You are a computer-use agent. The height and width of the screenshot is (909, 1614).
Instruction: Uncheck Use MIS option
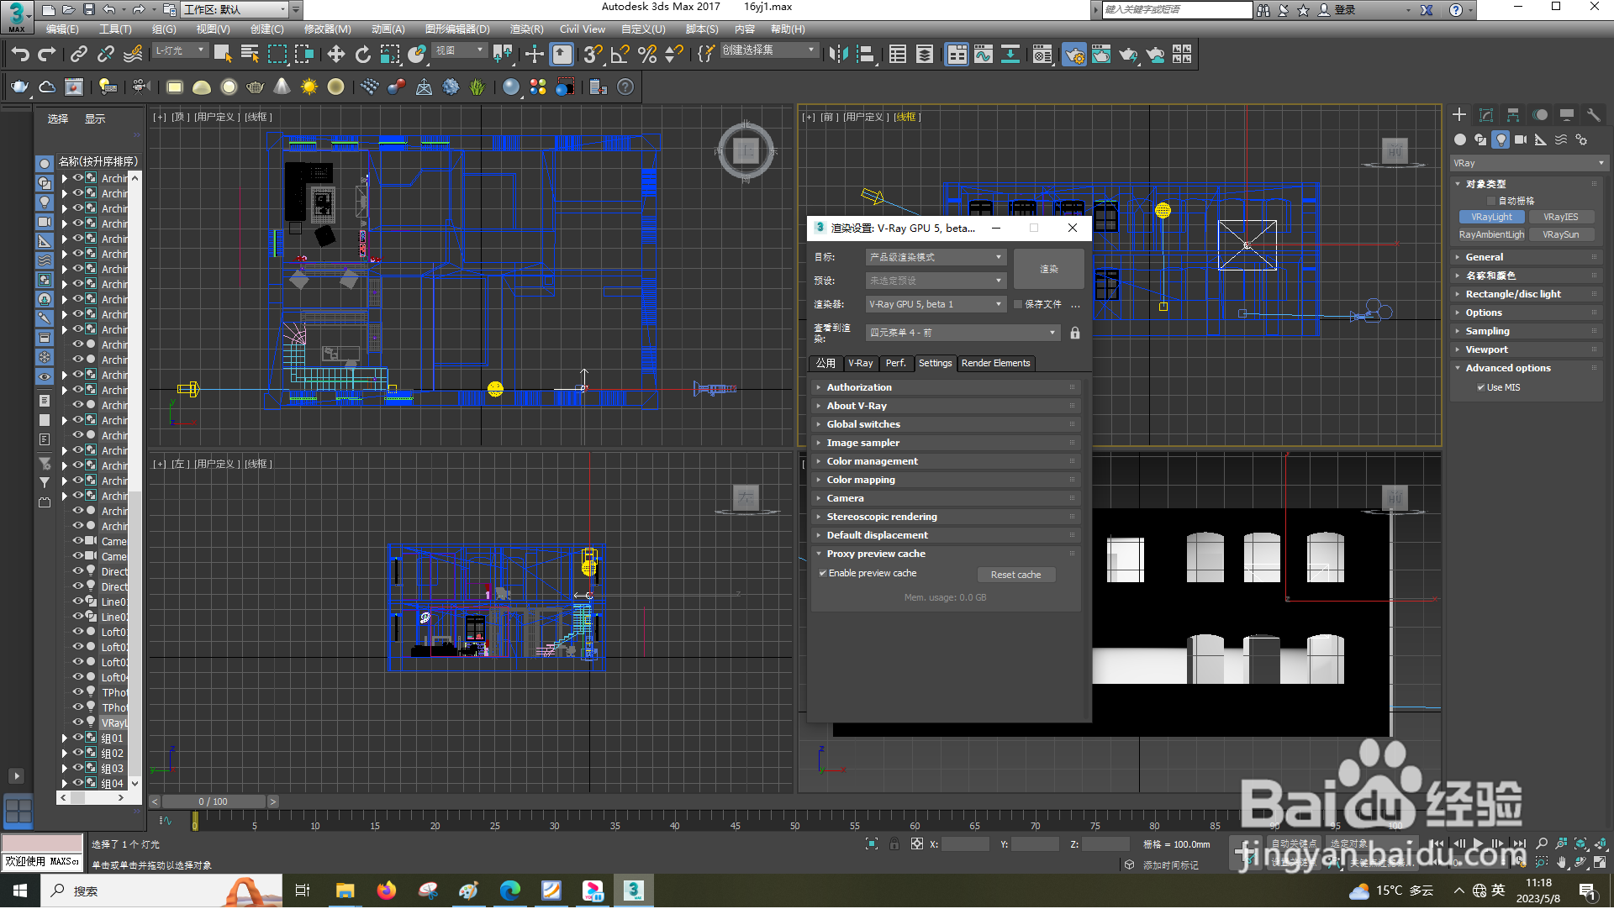[1480, 388]
